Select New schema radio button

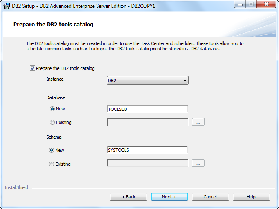point(52,150)
